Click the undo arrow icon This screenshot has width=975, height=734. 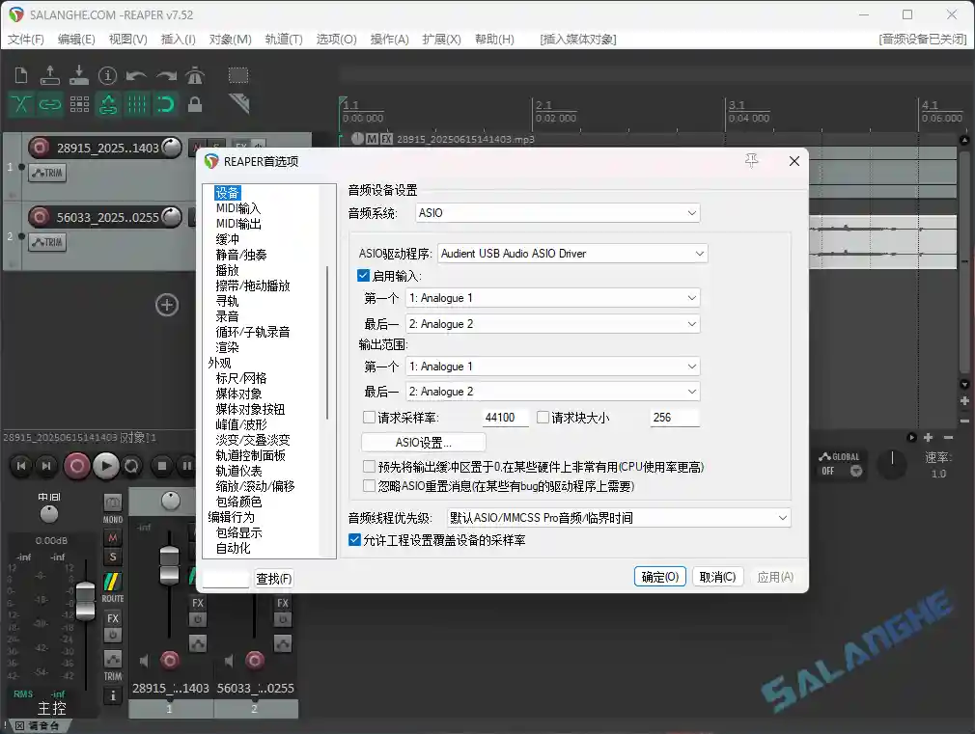[134, 75]
